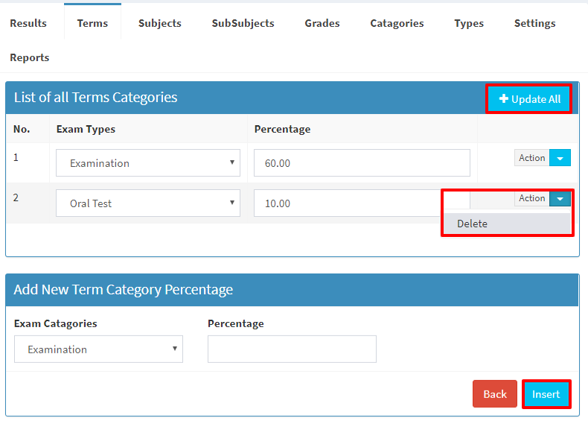The height and width of the screenshot is (424, 588).
Task: Select the Catagories tab
Action: pos(397,23)
